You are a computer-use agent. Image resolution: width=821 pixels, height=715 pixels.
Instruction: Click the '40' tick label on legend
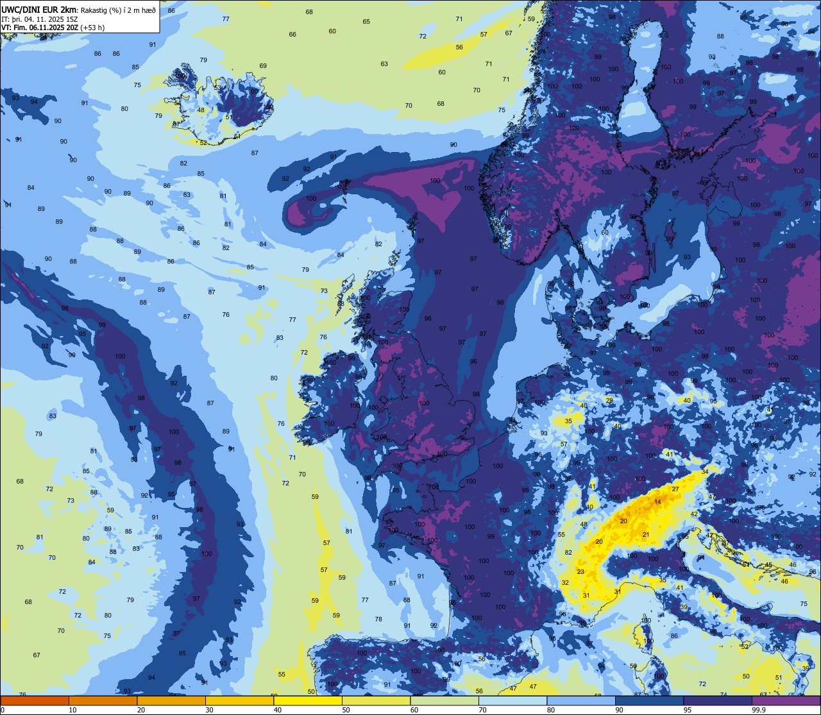(278, 710)
